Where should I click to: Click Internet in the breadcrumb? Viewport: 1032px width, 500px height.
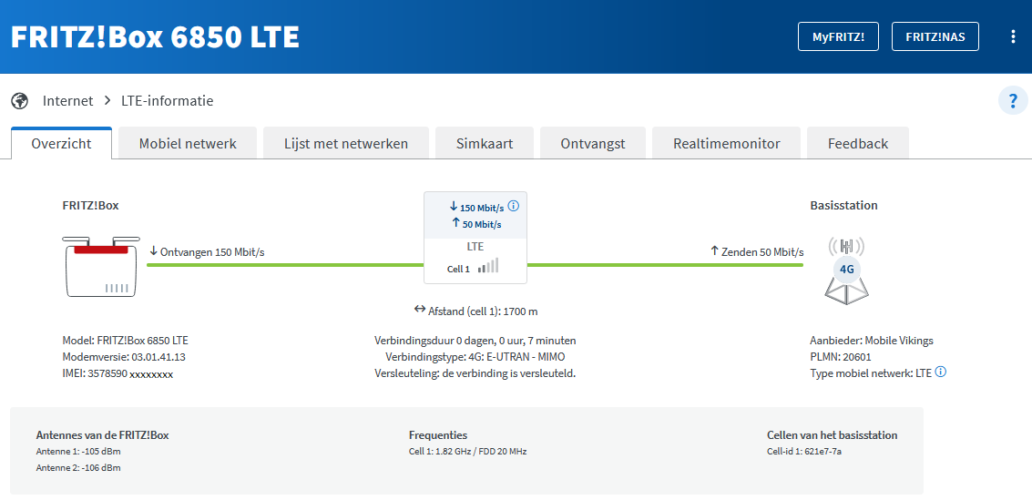tap(67, 101)
